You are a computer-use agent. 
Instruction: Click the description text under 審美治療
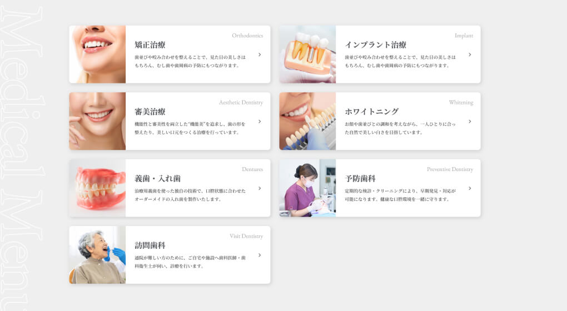pos(190,128)
